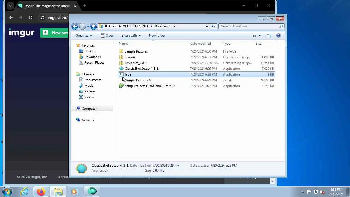Open the Windows Start menu

point(7,192)
